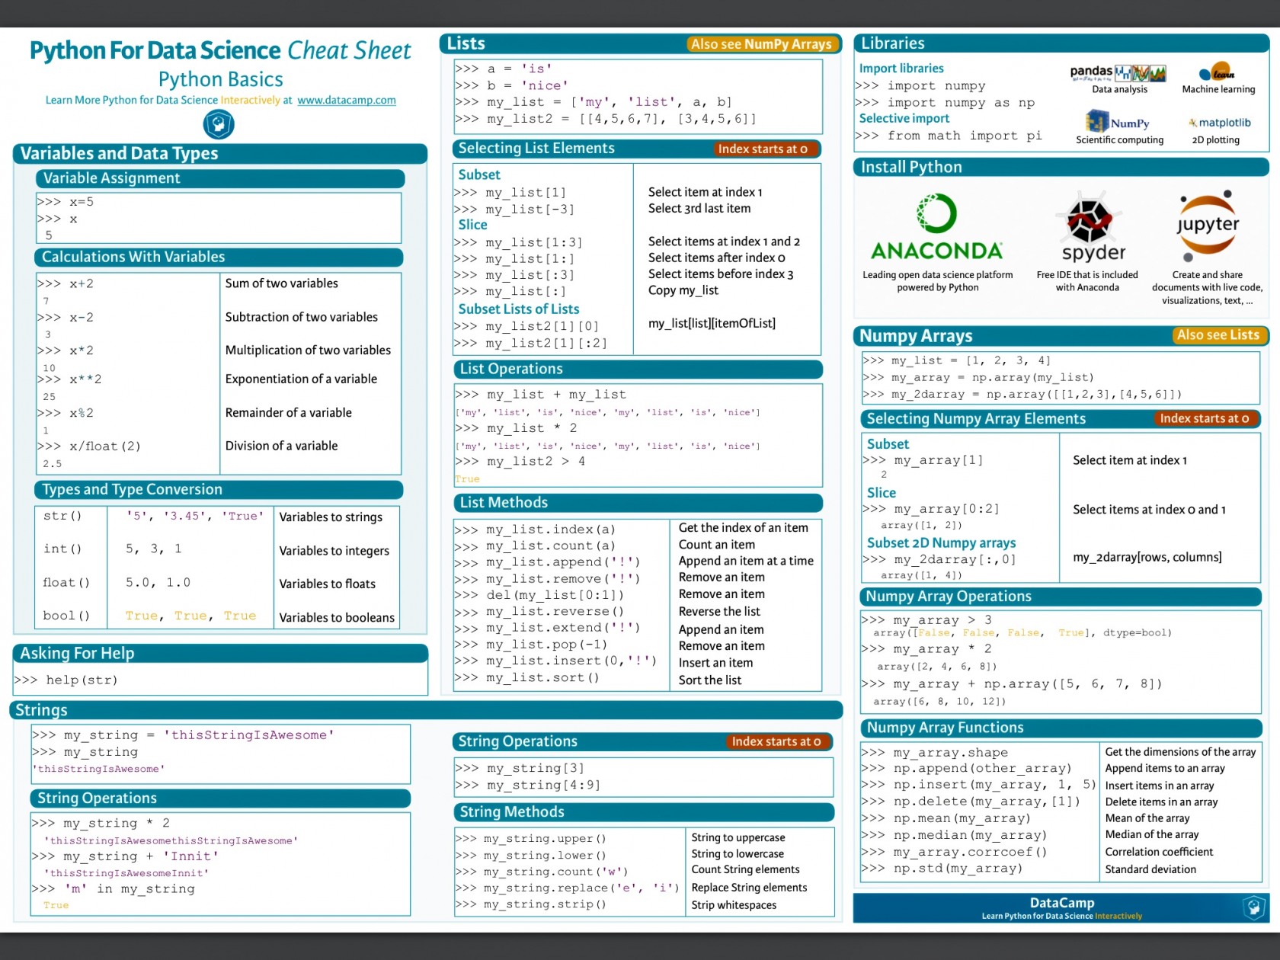Click 'Sort the list' description
The width and height of the screenshot is (1280, 960).
(x=710, y=680)
